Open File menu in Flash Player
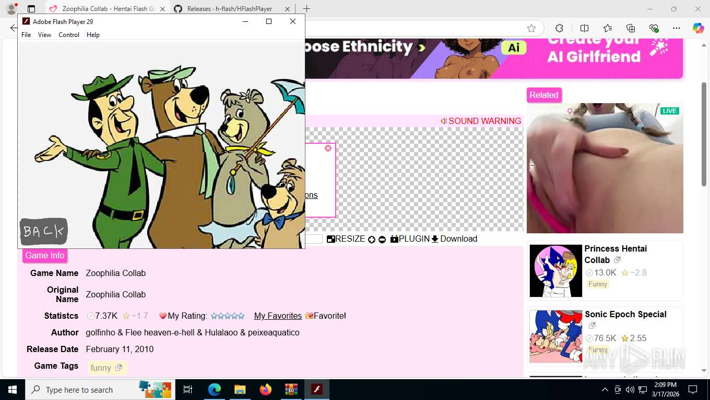Screen dimensions: 710x400 [26, 35]
